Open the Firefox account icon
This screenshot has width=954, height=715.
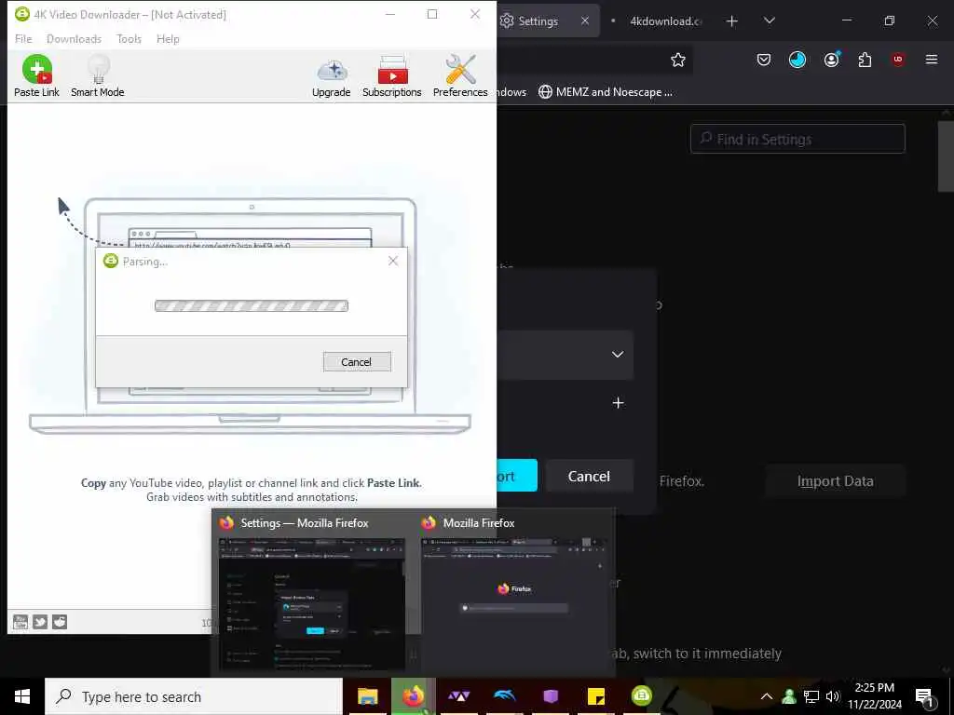832,60
